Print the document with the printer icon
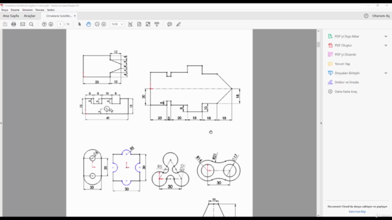This screenshot has width=392, height=220. [x=13, y=24]
